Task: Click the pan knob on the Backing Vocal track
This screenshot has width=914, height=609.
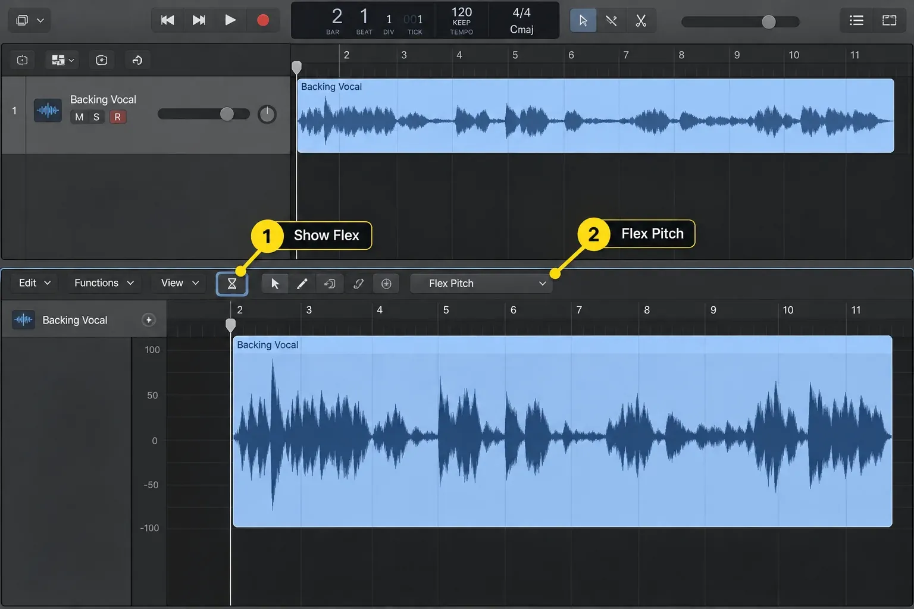Action: (x=267, y=114)
